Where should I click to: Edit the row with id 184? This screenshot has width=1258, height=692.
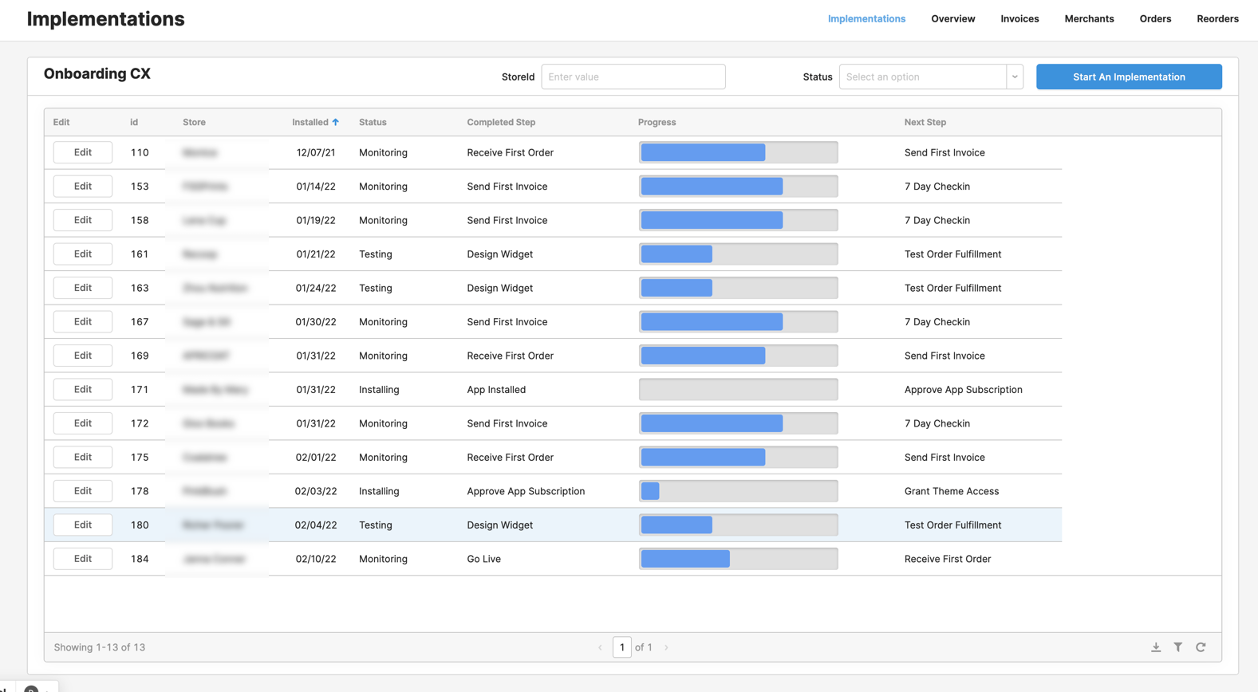83,559
